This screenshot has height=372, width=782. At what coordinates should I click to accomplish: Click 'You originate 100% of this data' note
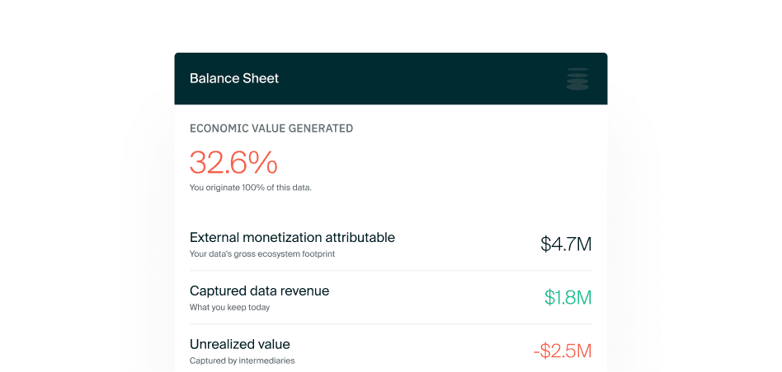[251, 188]
